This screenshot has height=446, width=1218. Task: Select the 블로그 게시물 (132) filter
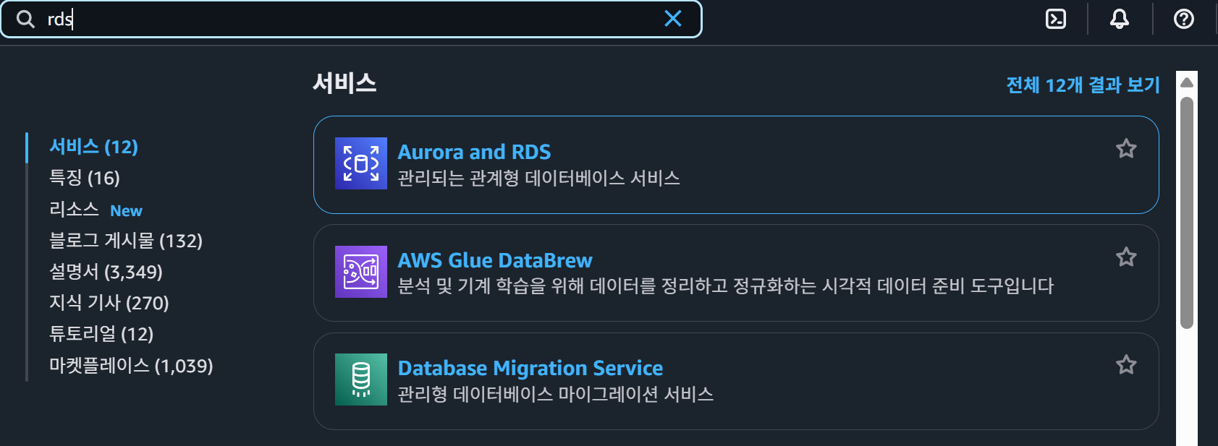(126, 241)
